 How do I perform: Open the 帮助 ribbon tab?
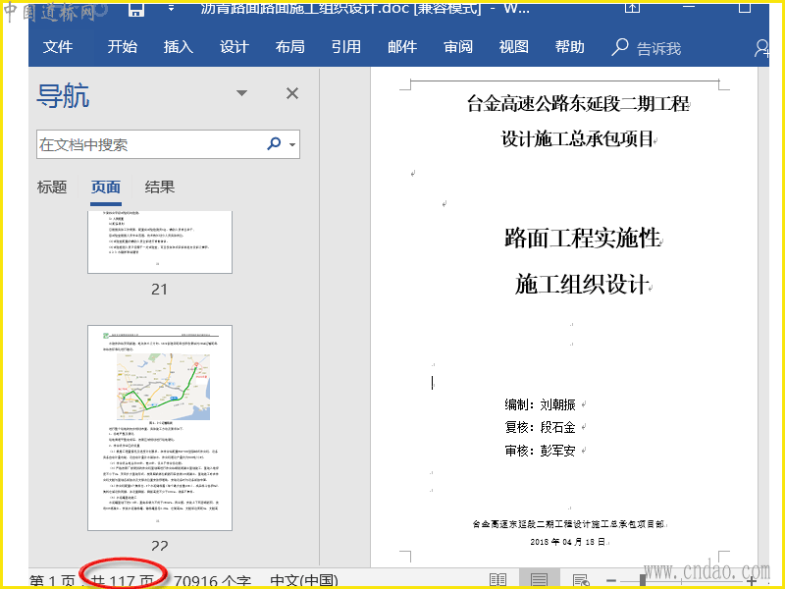point(570,47)
